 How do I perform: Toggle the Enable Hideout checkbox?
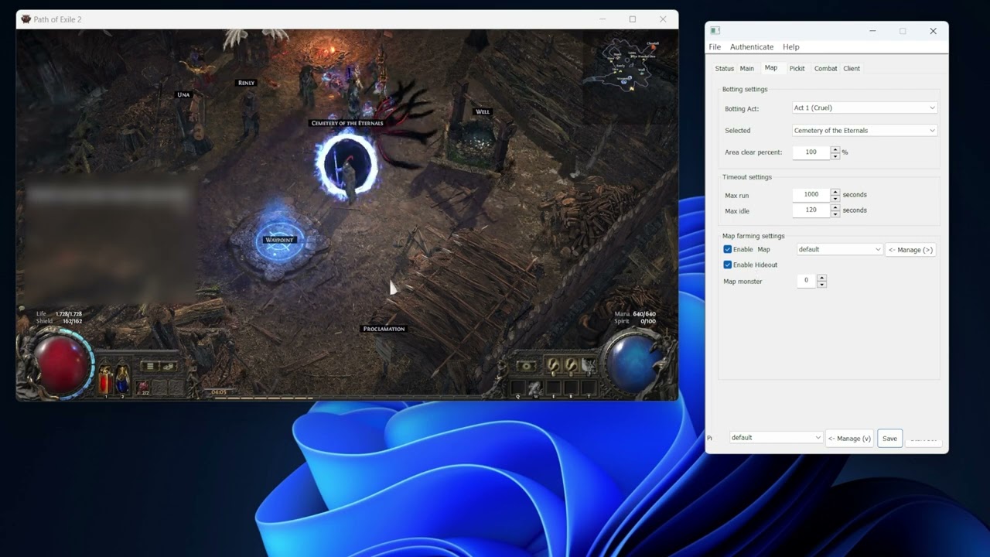[727, 265]
